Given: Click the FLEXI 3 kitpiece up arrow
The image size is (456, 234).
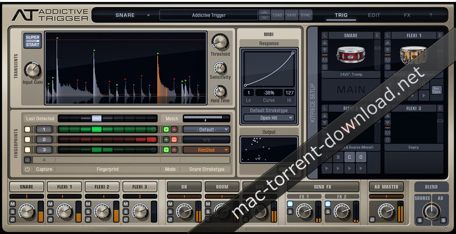Looking at the screenshot, I should [387, 116].
